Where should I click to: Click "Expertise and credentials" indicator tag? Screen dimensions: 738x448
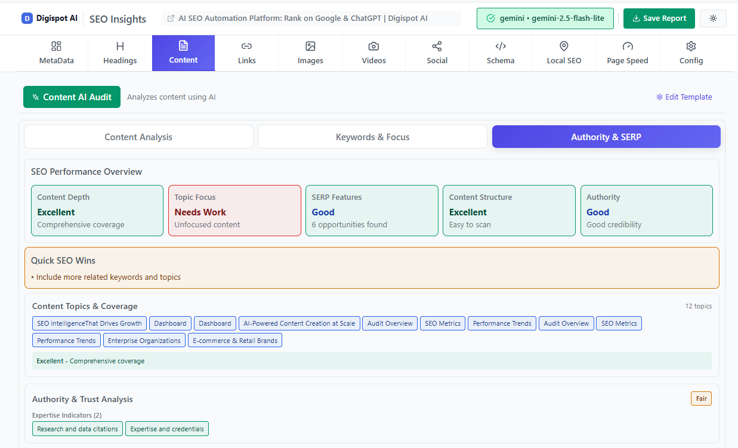coord(167,429)
